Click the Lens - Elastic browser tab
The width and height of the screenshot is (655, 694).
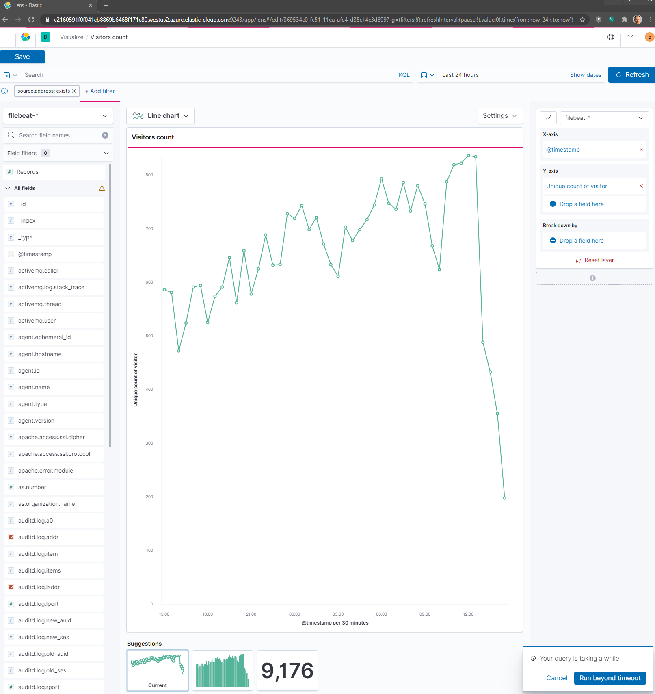(x=49, y=5)
